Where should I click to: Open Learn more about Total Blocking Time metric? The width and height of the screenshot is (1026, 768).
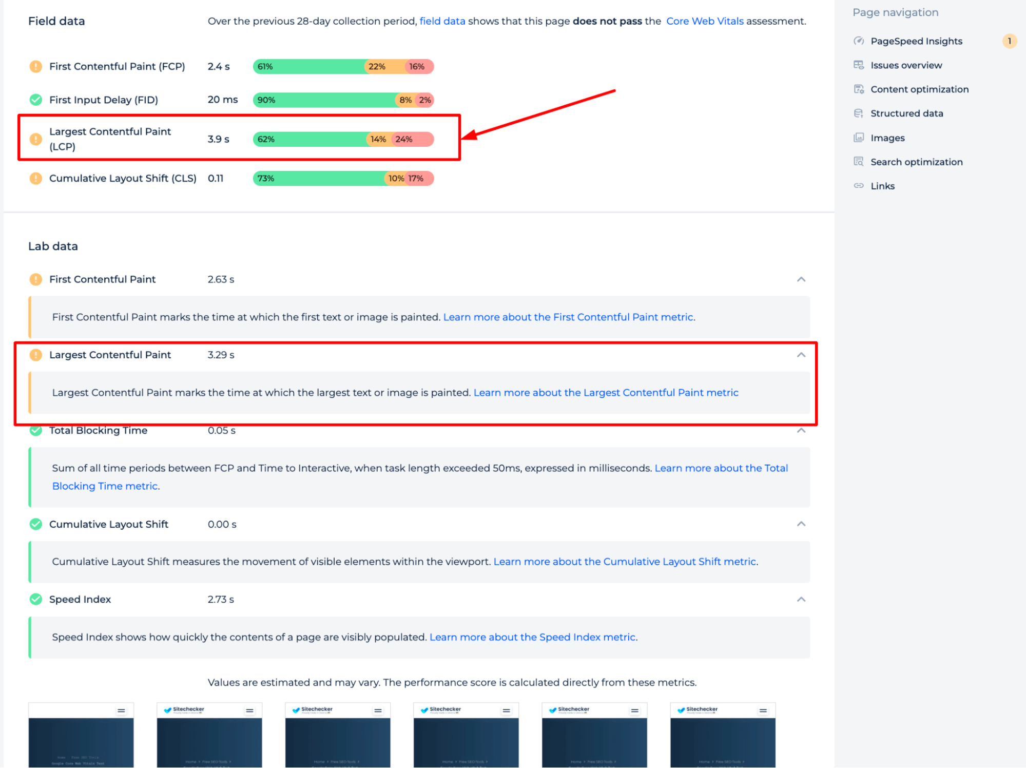tap(721, 468)
